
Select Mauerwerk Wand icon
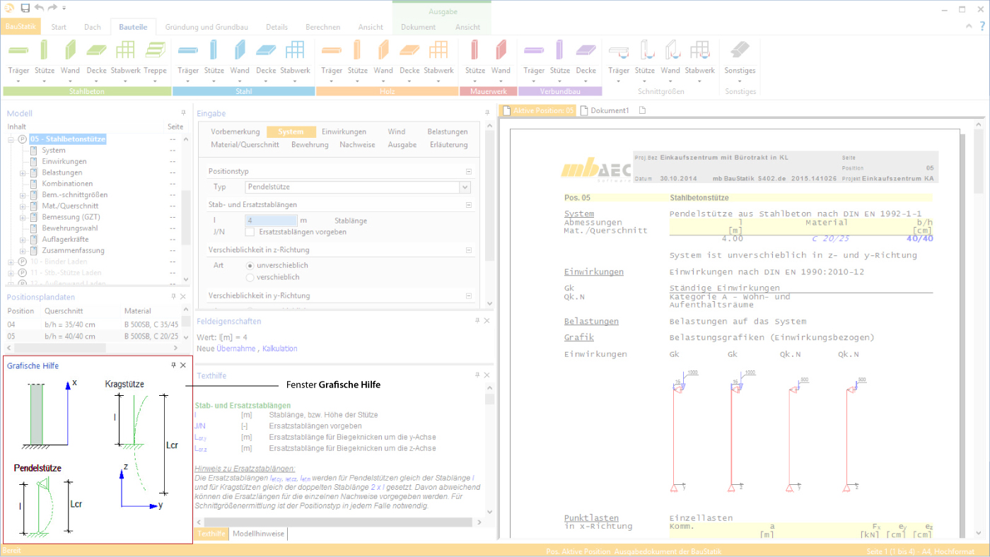[501, 50]
